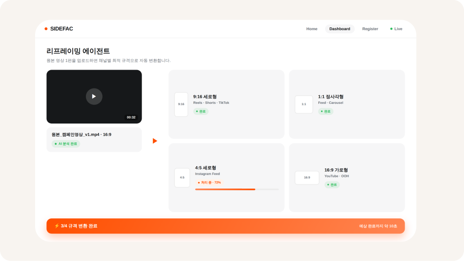Viewport: 464px width, 261px height.
Task: Click the 완료 badge on 9:16 card
Action: pyautogui.click(x=201, y=111)
